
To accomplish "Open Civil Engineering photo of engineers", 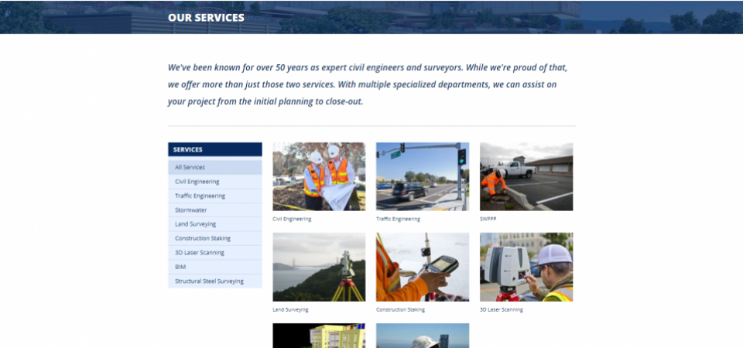I will coord(319,176).
